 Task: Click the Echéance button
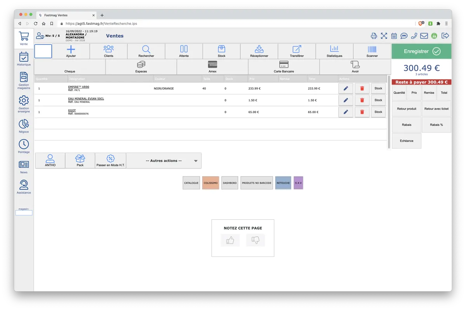(x=407, y=141)
